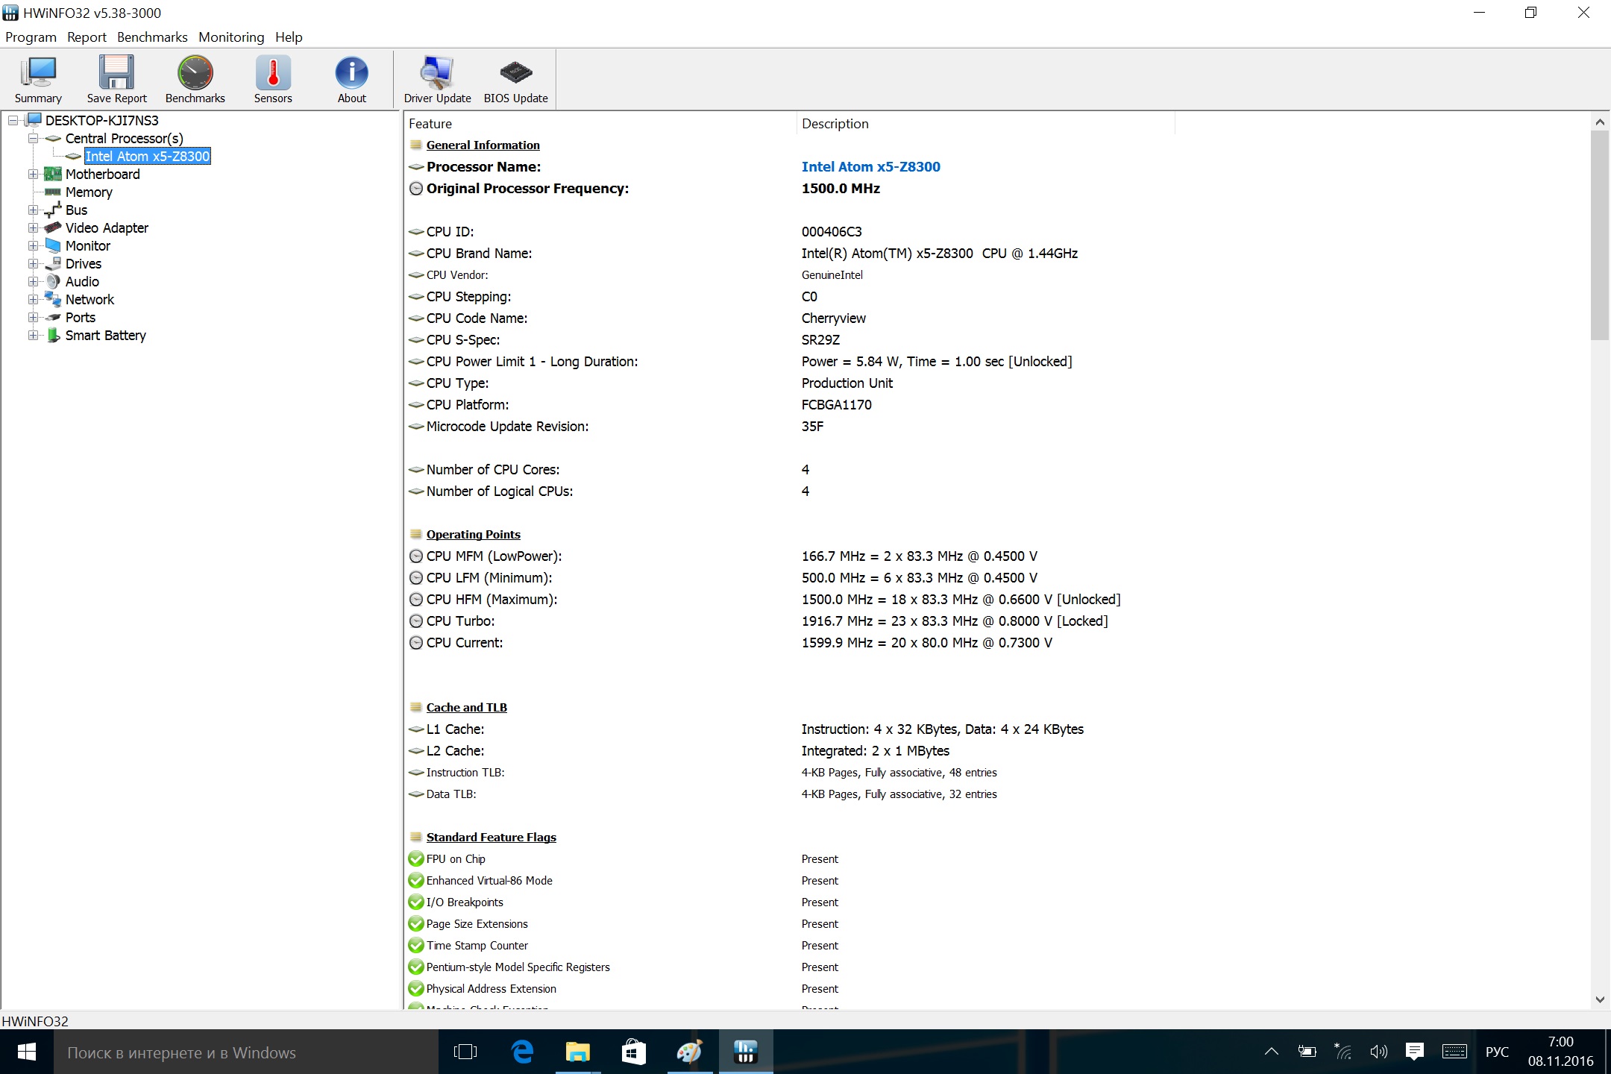Image resolution: width=1611 pixels, height=1074 pixels.
Task: Open the Benchmarks menu
Action: point(152,37)
